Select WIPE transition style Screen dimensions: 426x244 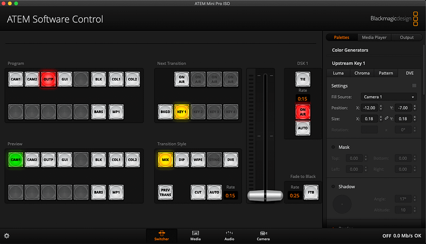(x=198, y=159)
